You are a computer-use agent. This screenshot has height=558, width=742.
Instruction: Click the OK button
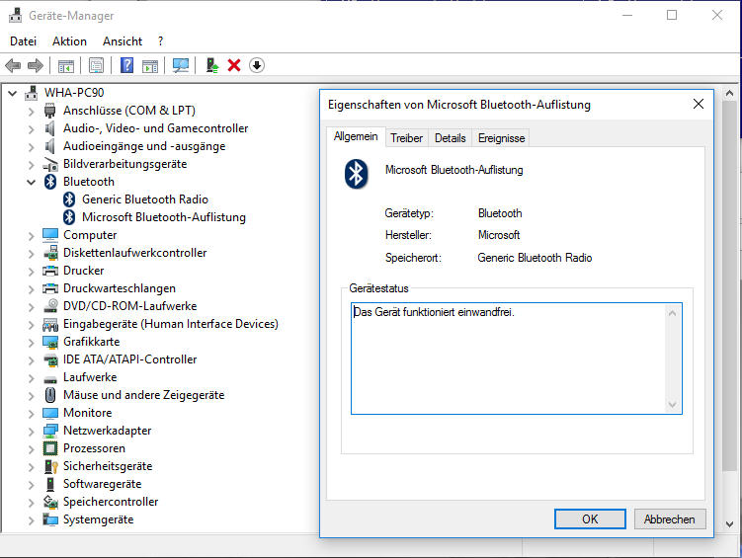(x=590, y=519)
